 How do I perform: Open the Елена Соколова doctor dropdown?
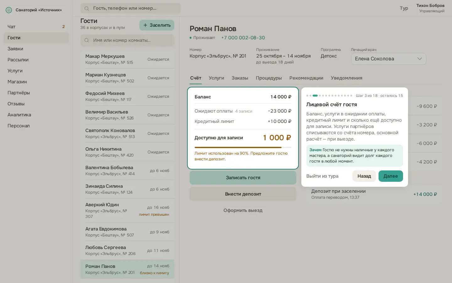(388, 59)
